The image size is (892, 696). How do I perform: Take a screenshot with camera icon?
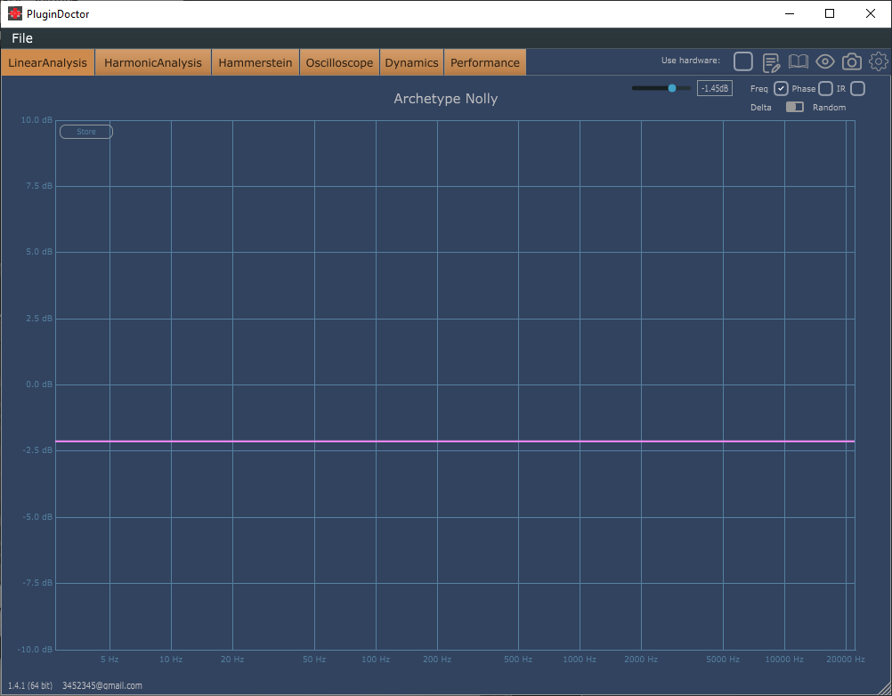852,61
